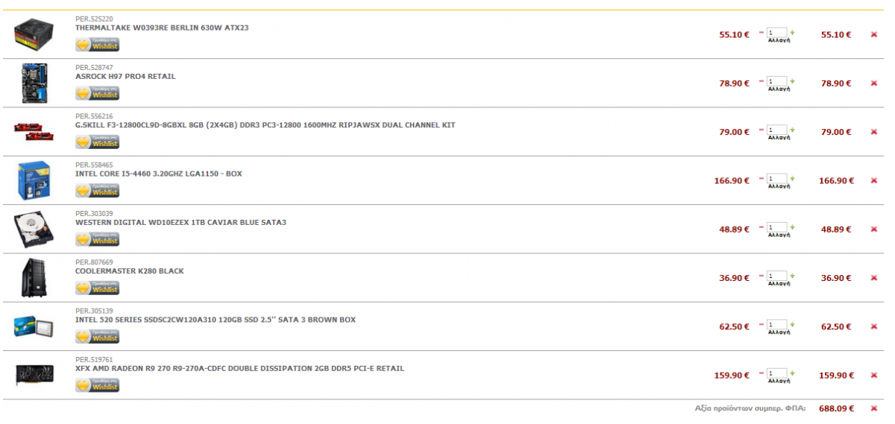Image resolution: width=895 pixels, height=424 pixels.
Task: Increase quantity of G.Skill RAM kit
Action: (792, 130)
